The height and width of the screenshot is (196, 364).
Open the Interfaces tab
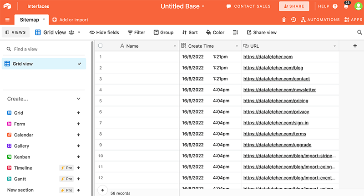coord(38,6)
